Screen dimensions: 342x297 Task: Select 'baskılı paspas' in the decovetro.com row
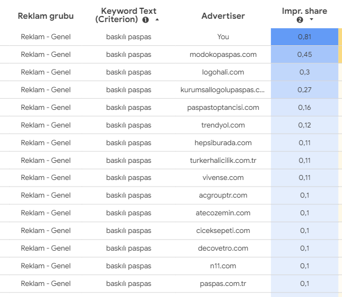(129, 248)
